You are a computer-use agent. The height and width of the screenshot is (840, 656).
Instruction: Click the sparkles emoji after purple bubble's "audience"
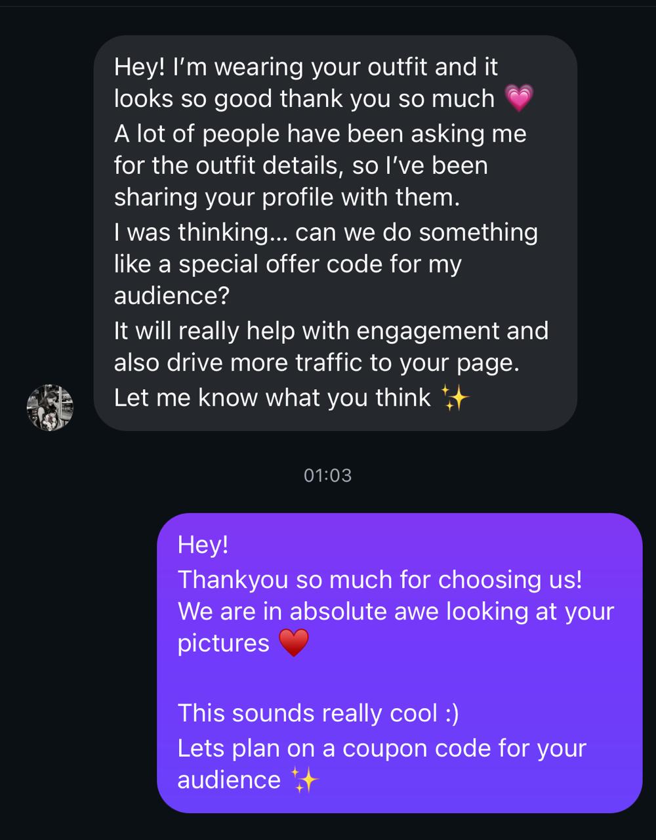304,780
